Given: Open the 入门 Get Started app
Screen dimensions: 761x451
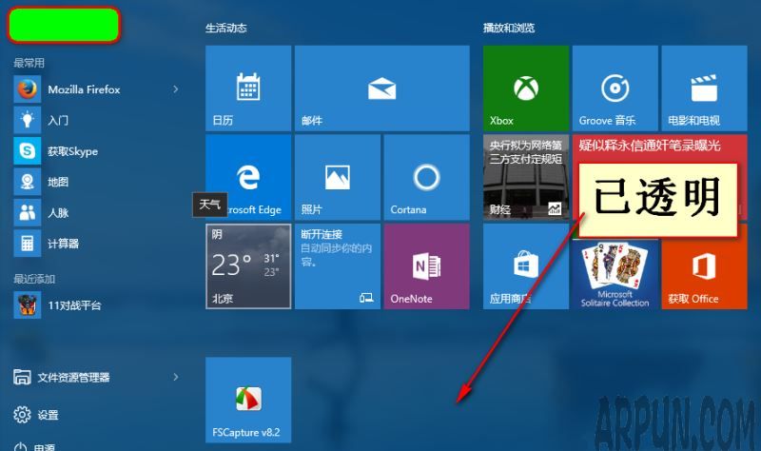Looking at the screenshot, I should coord(97,120).
